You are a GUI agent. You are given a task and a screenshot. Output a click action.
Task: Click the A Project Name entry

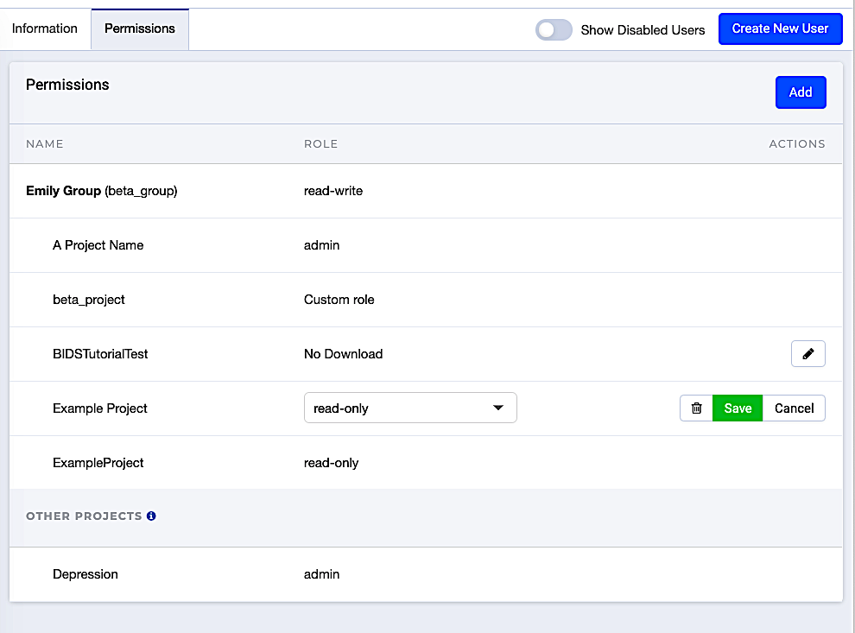point(98,245)
